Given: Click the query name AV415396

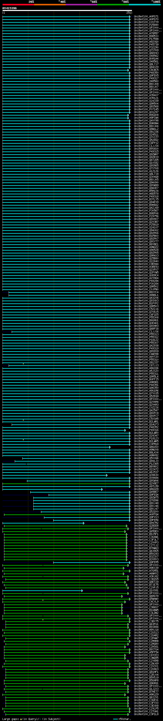Looking at the screenshot, I should (9, 8).
